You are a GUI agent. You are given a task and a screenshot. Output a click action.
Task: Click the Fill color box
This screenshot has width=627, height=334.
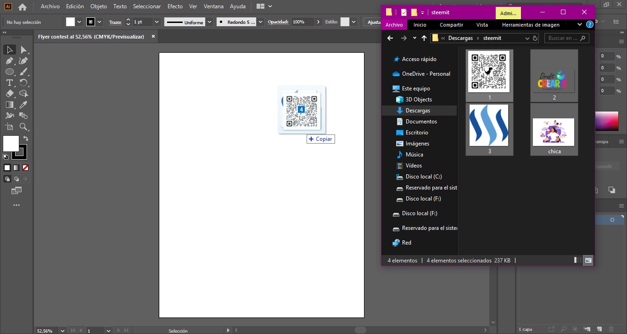coord(11,144)
